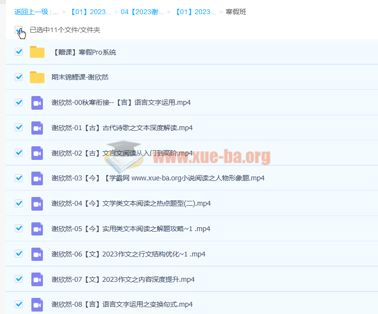Select the video icon of 谢欣然-01 古代诗歌
The image size is (378, 314).
pos(37,128)
